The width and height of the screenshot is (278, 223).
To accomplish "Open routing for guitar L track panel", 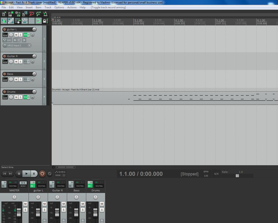I will (5, 35).
